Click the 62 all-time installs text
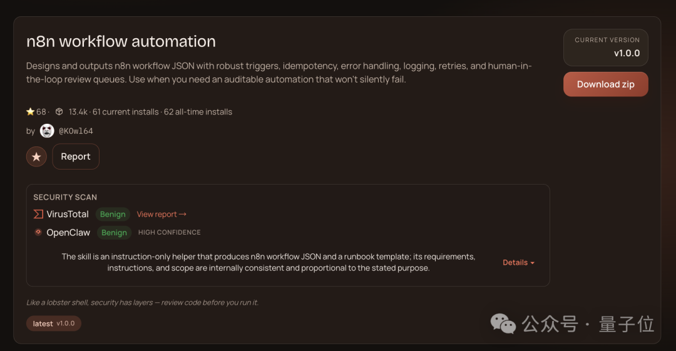The image size is (676, 351). 198,112
